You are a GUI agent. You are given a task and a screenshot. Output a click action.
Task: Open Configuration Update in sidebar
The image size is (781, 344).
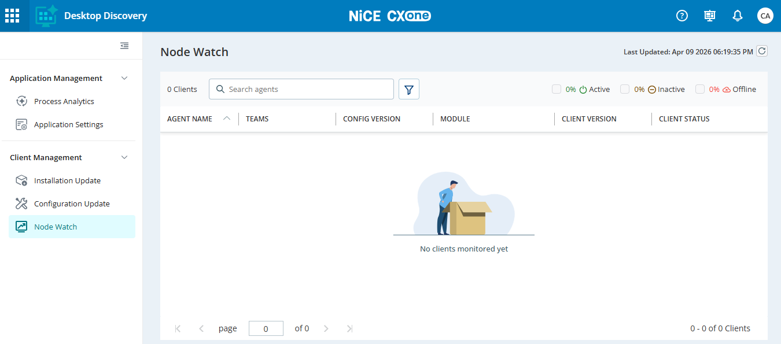coord(72,204)
